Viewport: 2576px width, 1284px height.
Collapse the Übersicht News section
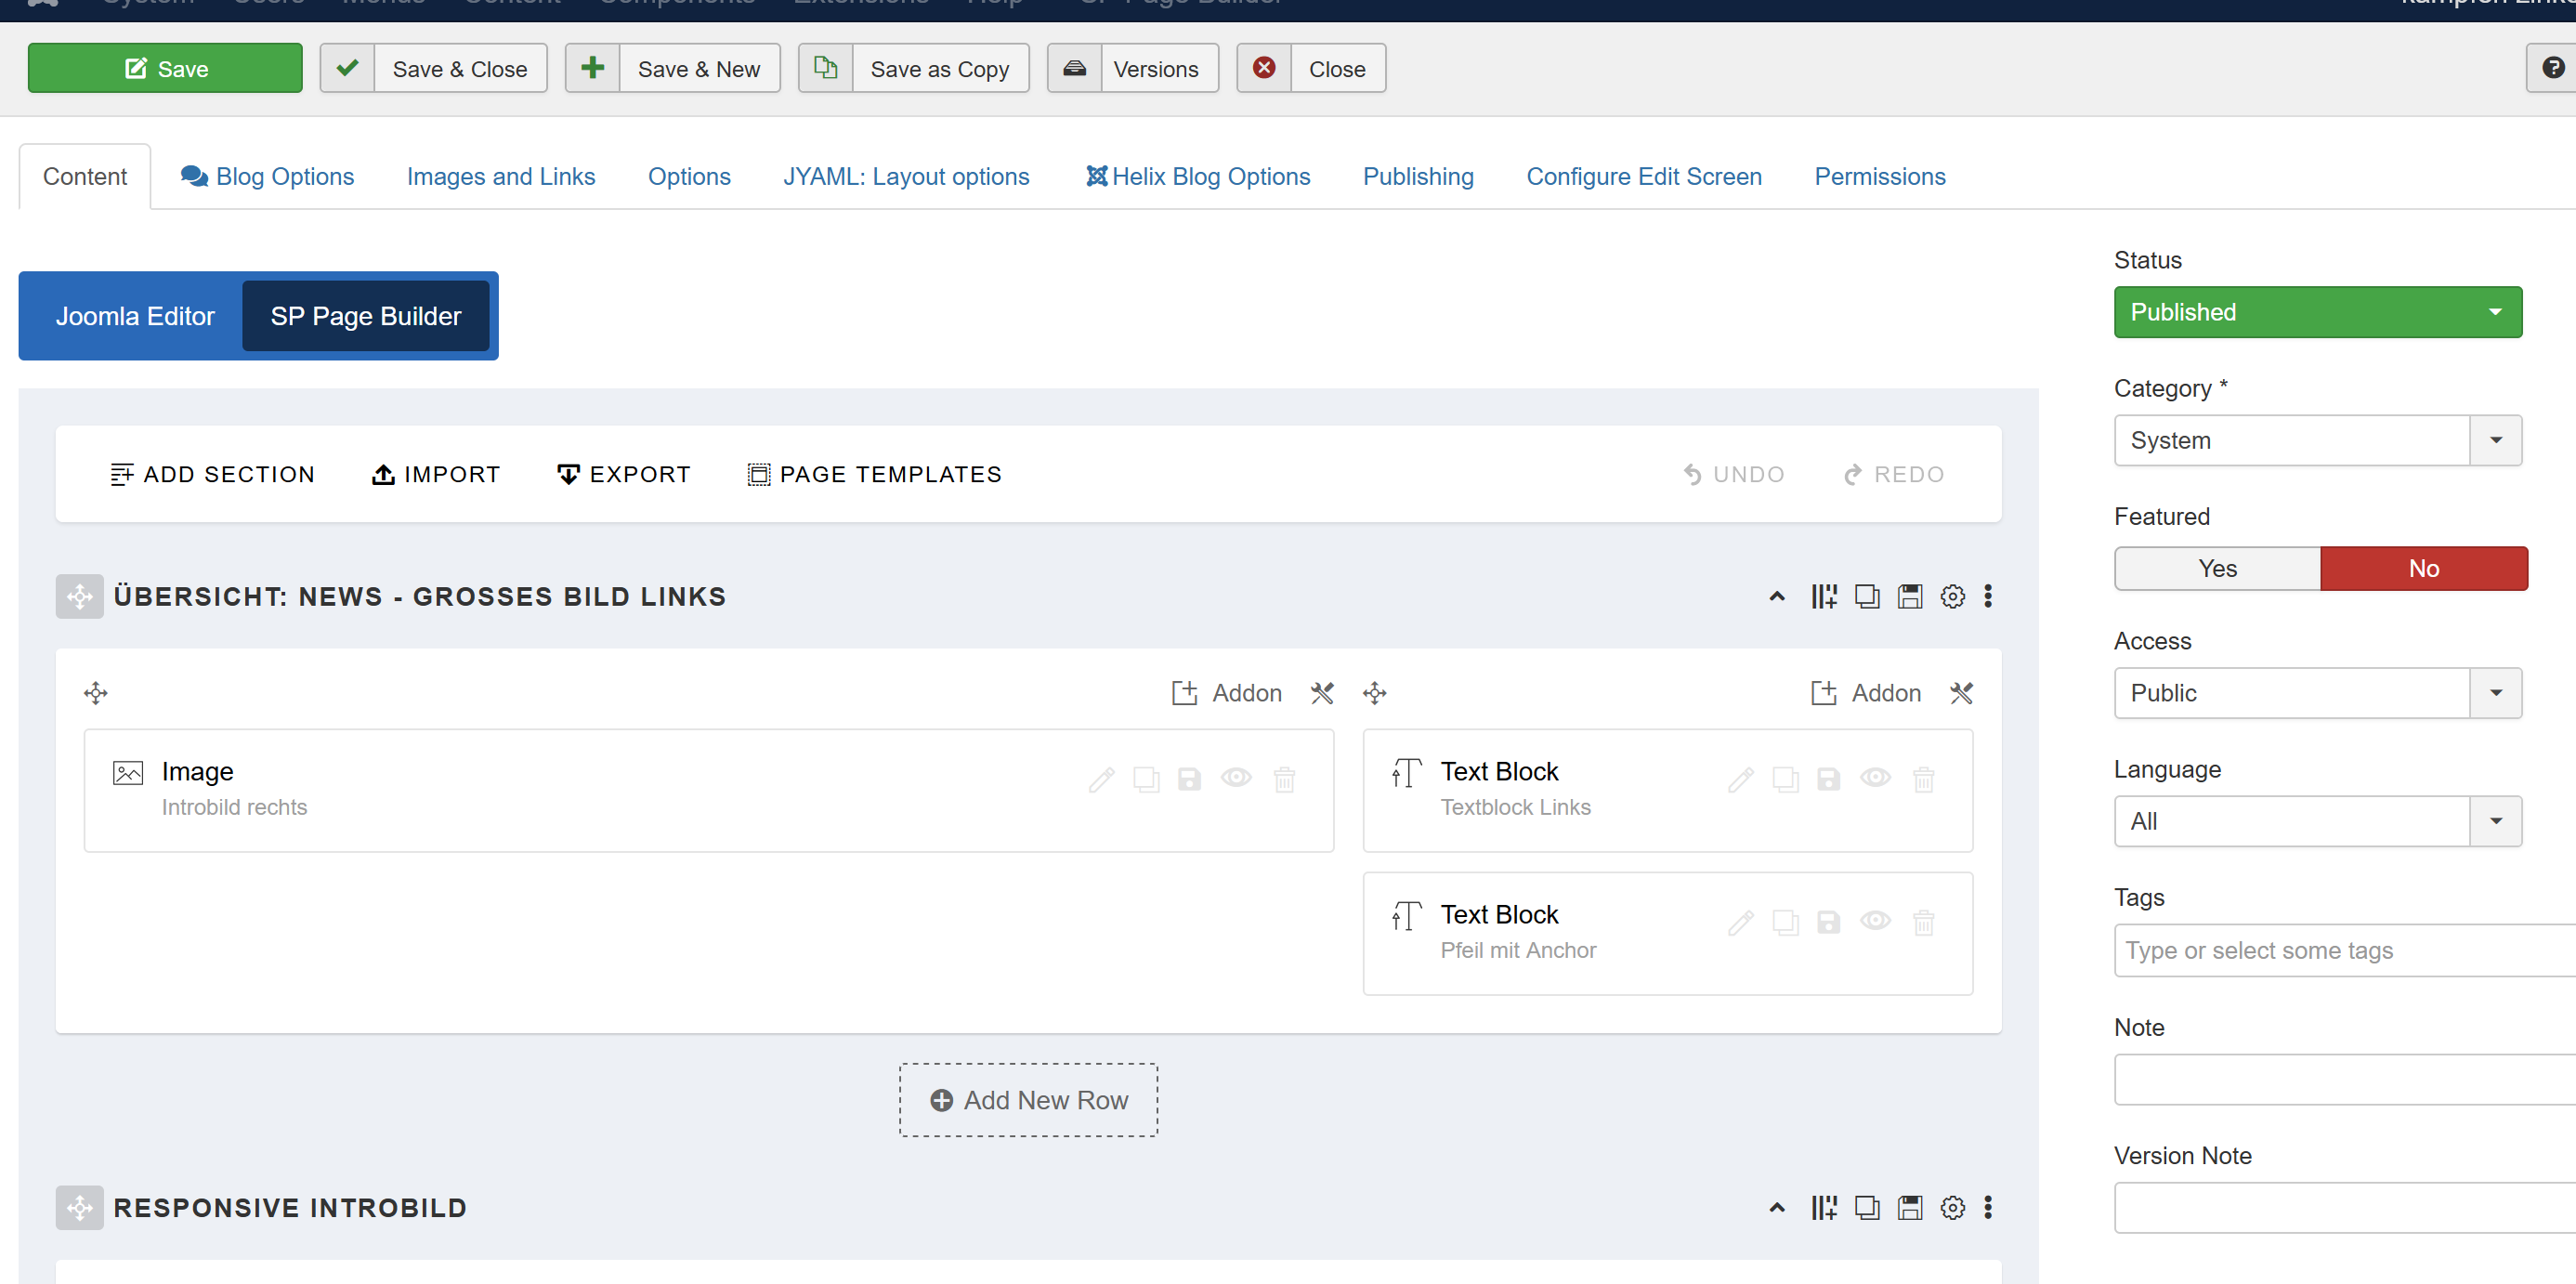(x=1777, y=597)
